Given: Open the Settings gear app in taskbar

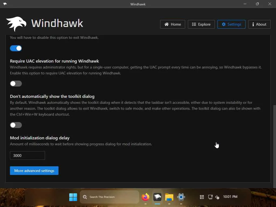Looking at the screenshot, I should tap(181, 197).
